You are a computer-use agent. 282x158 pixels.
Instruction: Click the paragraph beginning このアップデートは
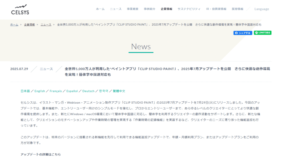click(140, 140)
